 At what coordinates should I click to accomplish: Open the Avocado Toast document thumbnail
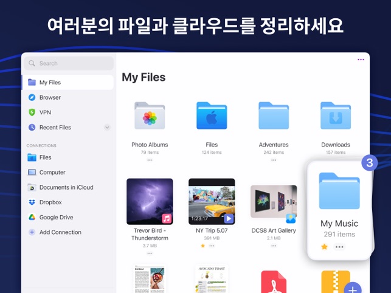coord(212,279)
